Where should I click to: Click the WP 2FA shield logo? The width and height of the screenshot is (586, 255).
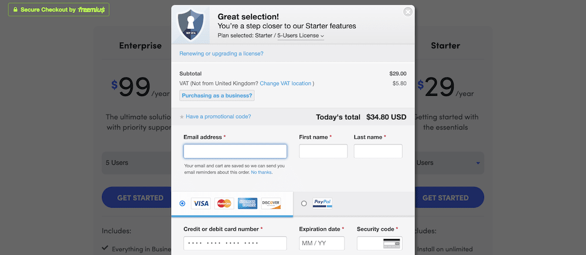tap(190, 25)
